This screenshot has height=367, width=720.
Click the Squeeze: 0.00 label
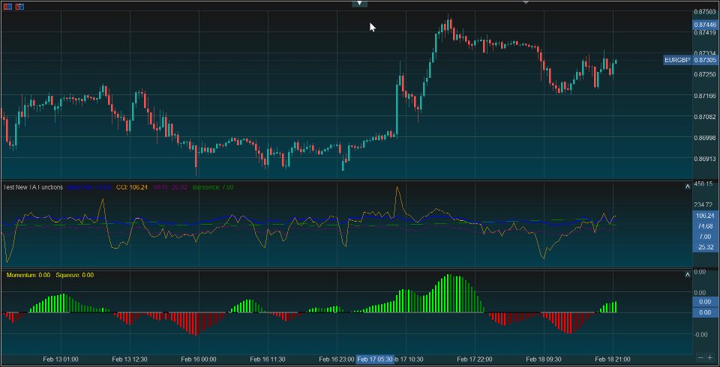click(x=75, y=275)
